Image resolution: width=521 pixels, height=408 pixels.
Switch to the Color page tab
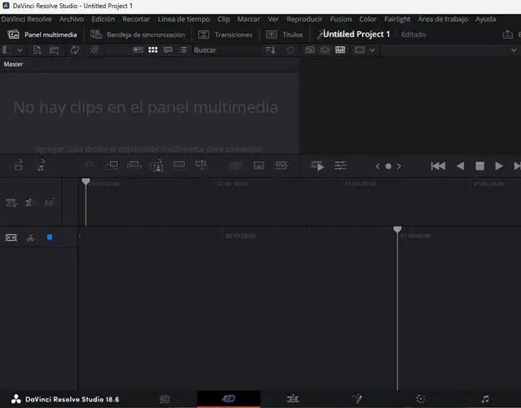click(421, 399)
